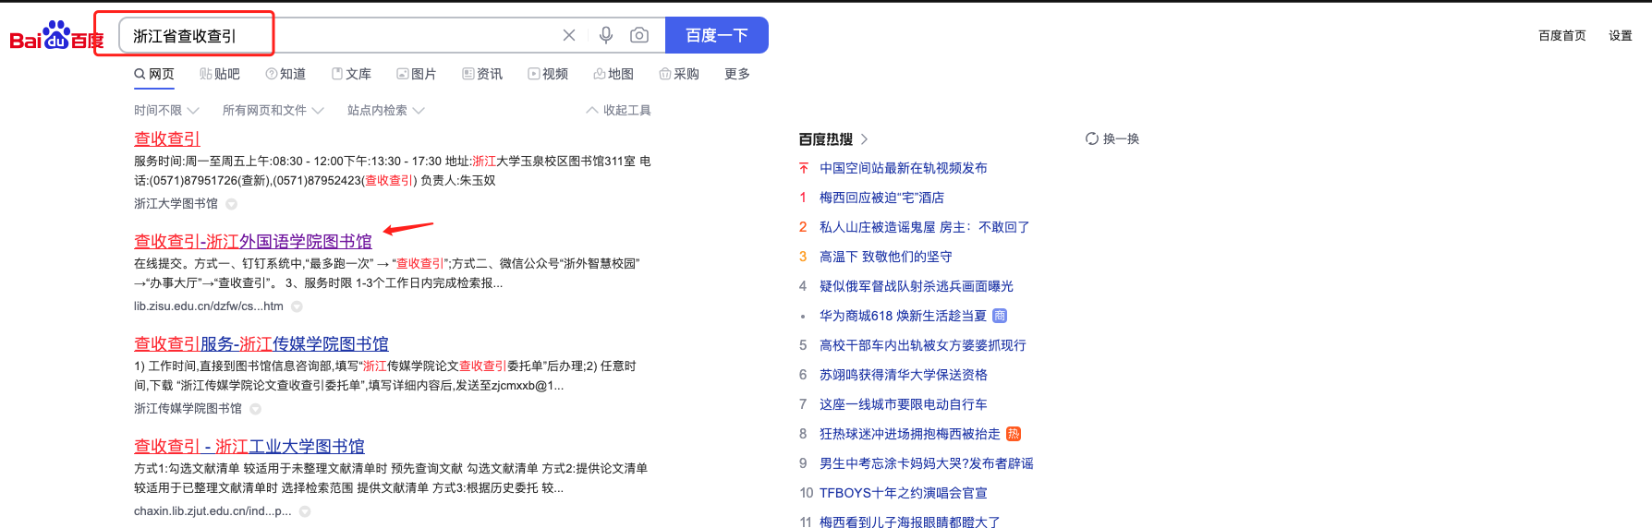Switch to the 贴吧 tab
The height and width of the screenshot is (528, 1652).
pyautogui.click(x=220, y=74)
